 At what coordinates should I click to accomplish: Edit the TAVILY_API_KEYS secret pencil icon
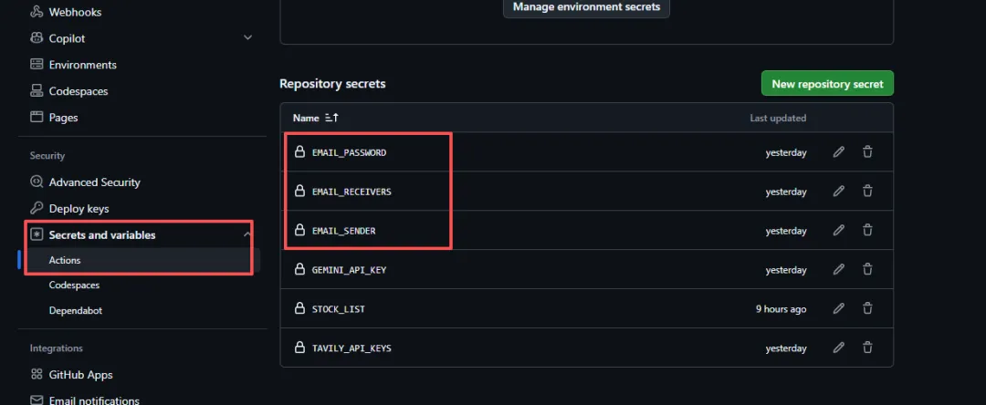[x=838, y=348]
